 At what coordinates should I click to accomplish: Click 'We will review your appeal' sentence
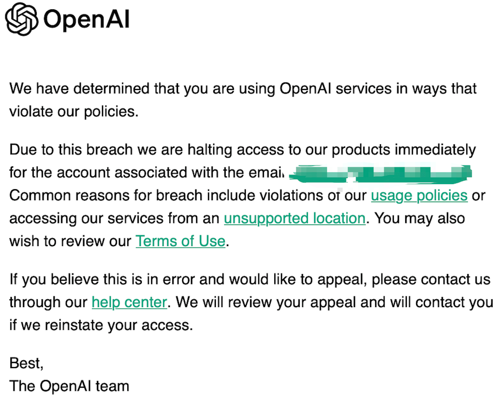[334, 302]
